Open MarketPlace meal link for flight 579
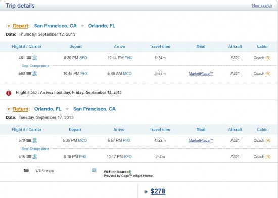Viewport: 278px width, 198px height. (x=201, y=140)
